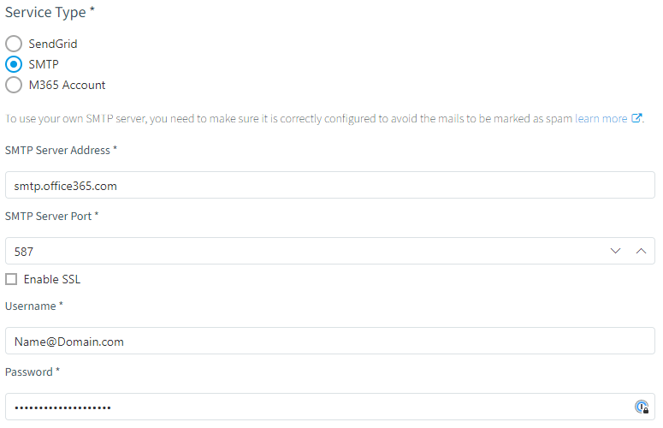This screenshot has width=663, height=428.
Task: Select the SendGrid radio button
Action: (14, 44)
